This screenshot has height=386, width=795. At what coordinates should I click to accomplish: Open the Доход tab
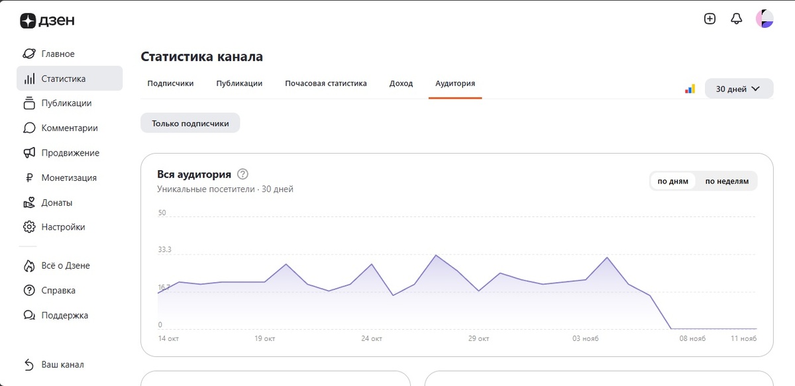(x=401, y=83)
